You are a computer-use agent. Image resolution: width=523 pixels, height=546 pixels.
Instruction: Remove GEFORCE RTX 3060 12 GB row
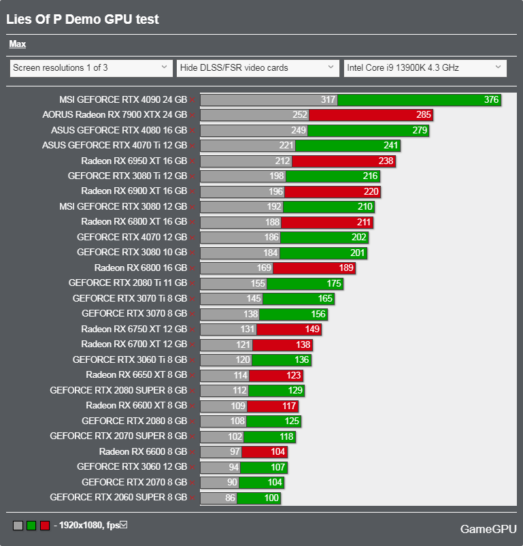[192, 468]
